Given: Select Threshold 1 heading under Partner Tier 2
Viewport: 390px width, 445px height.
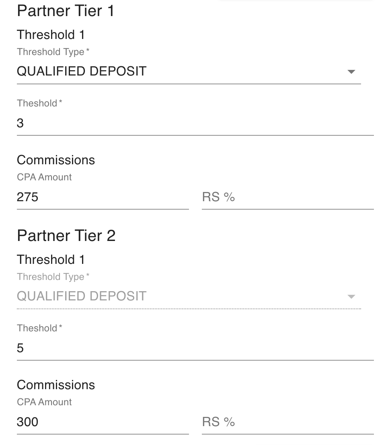Looking at the screenshot, I should tap(51, 260).
